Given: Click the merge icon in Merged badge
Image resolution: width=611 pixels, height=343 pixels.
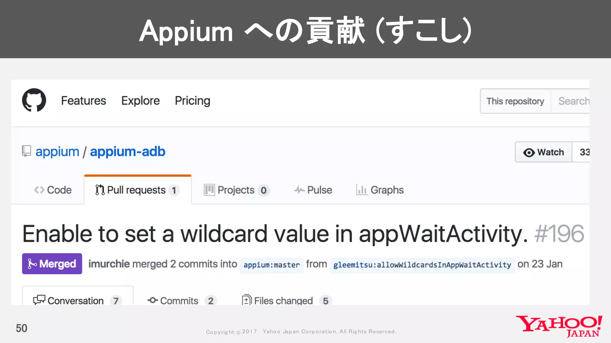Looking at the screenshot, I should [32, 264].
